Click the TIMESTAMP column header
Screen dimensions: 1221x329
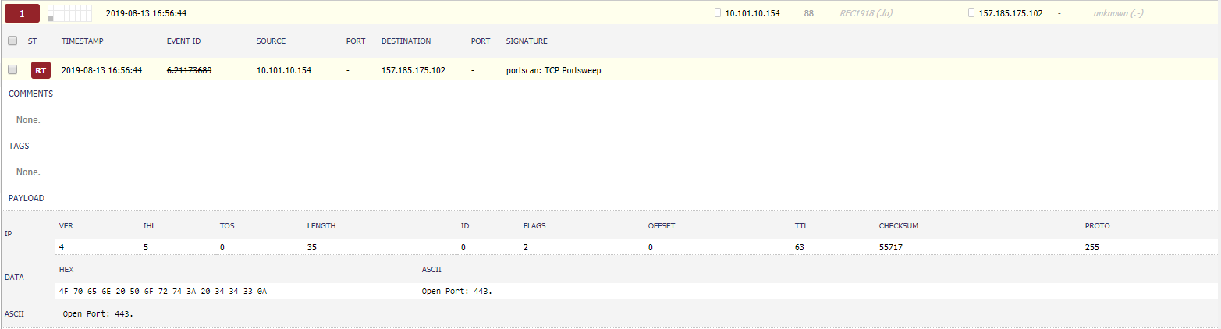pos(83,41)
